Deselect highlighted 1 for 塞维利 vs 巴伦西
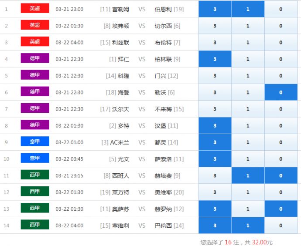This screenshot has width=301, height=246. tap(248, 226)
